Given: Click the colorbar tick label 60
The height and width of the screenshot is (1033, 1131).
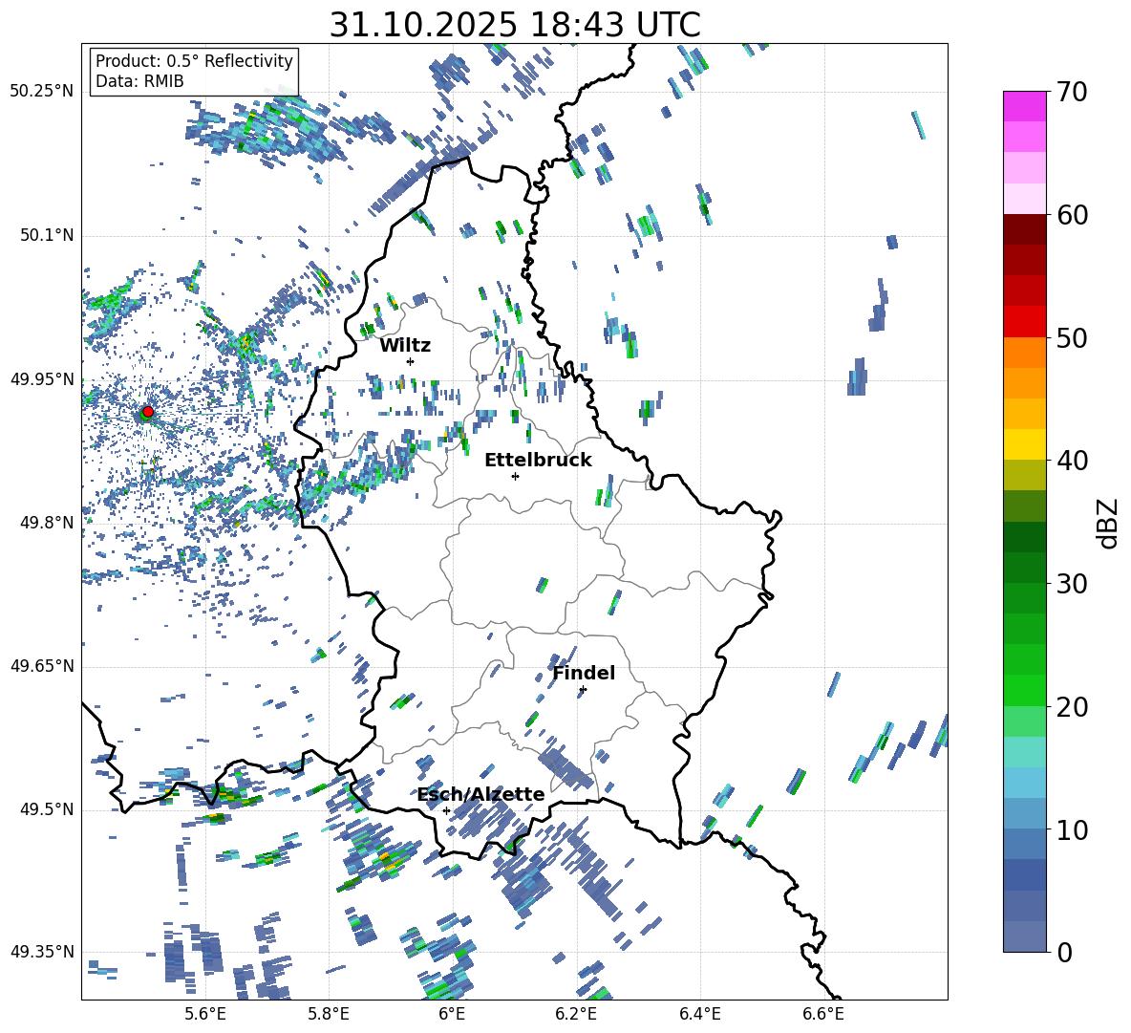Looking at the screenshot, I should (1072, 215).
